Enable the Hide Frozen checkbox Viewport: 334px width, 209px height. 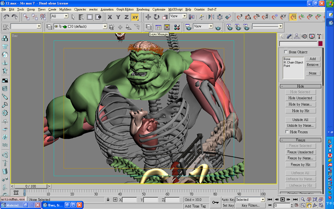[x=287, y=132]
